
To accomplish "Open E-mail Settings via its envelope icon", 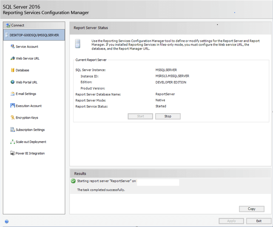I will coord(12,94).
